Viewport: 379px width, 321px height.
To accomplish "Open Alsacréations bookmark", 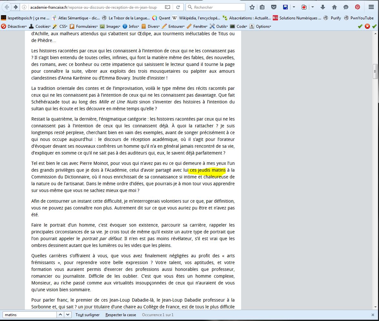I will [x=247, y=18].
